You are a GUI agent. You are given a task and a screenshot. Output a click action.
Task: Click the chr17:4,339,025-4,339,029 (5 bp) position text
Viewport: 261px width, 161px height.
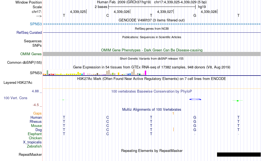(x=180, y=2)
